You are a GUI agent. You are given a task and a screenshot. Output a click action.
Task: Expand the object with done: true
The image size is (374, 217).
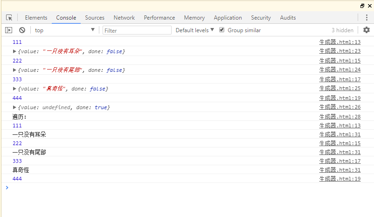14,107
